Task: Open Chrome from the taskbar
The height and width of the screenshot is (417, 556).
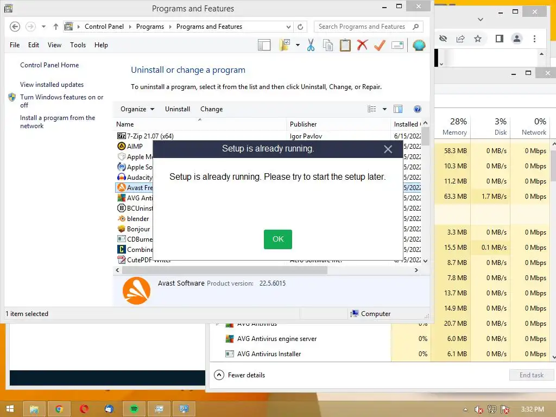Action: point(59,409)
